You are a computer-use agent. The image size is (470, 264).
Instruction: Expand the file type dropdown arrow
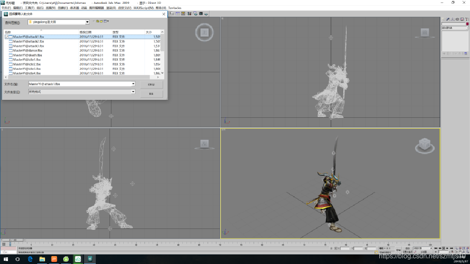pos(133,91)
